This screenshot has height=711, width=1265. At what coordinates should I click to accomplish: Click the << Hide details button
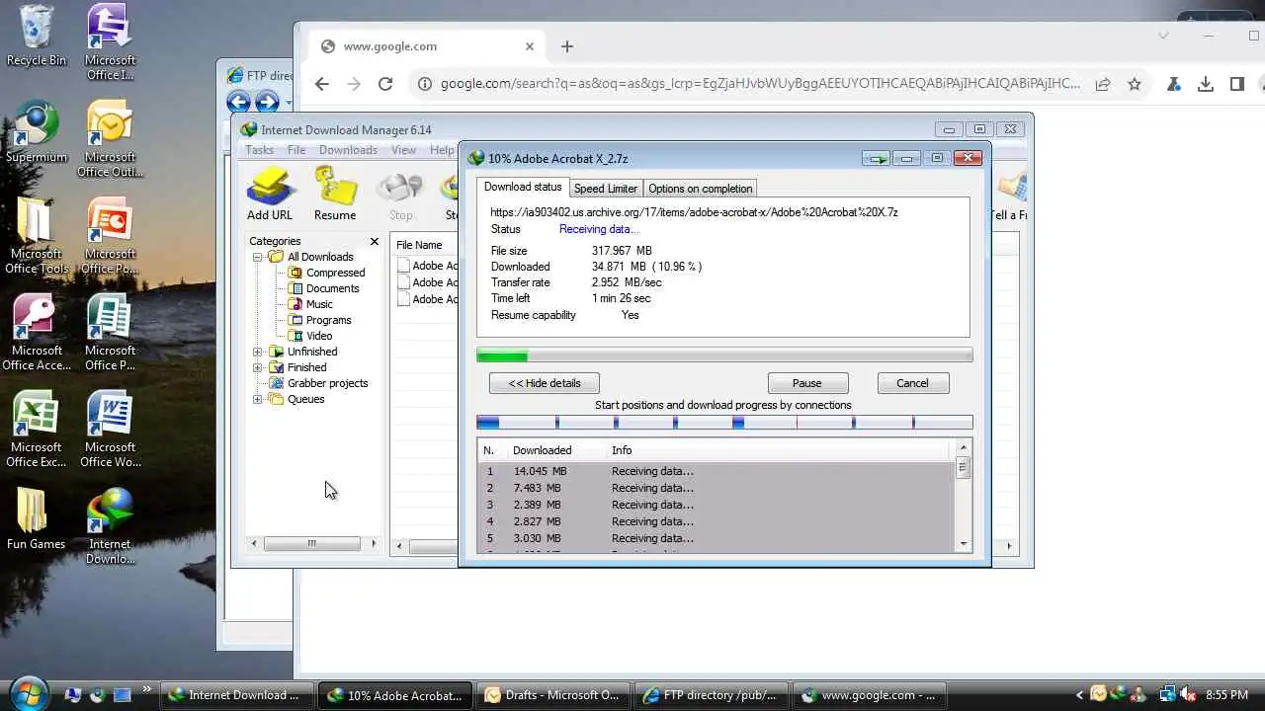pos(544,383)
